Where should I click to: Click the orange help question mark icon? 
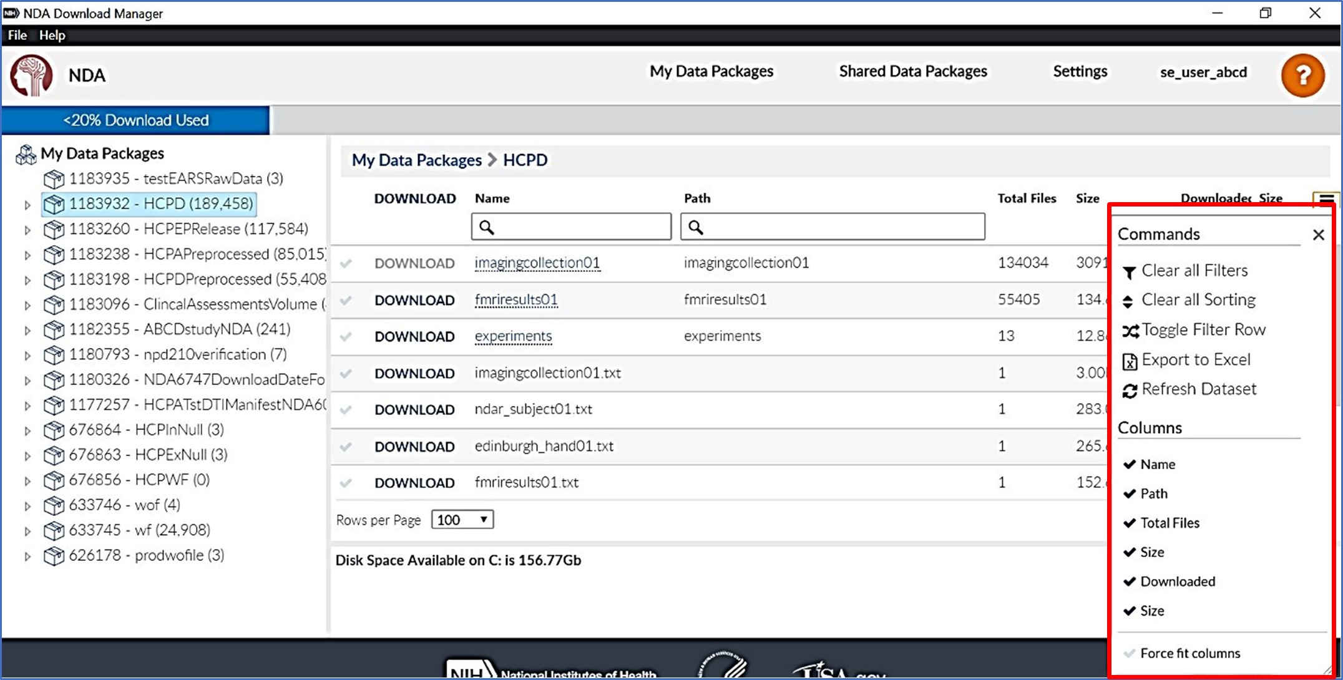tap(1302, 75)
